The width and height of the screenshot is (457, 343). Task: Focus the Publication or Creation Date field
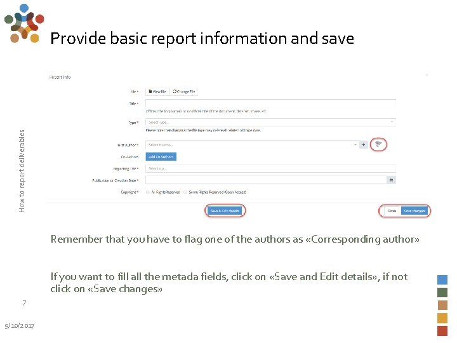pyautogui.click(x=266, y=180)
